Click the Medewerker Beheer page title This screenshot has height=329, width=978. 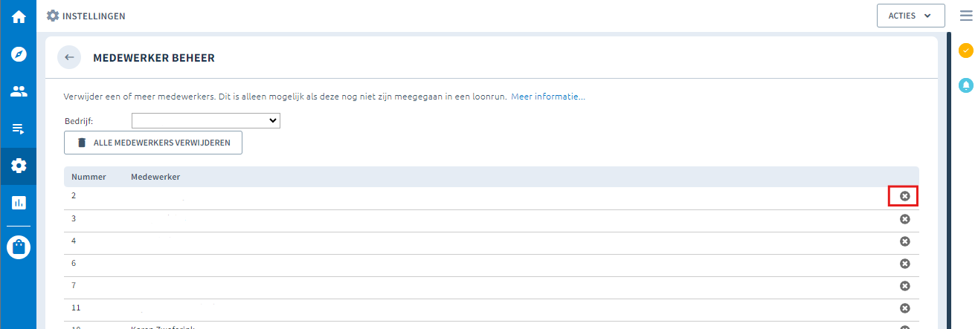click(154, 57)
